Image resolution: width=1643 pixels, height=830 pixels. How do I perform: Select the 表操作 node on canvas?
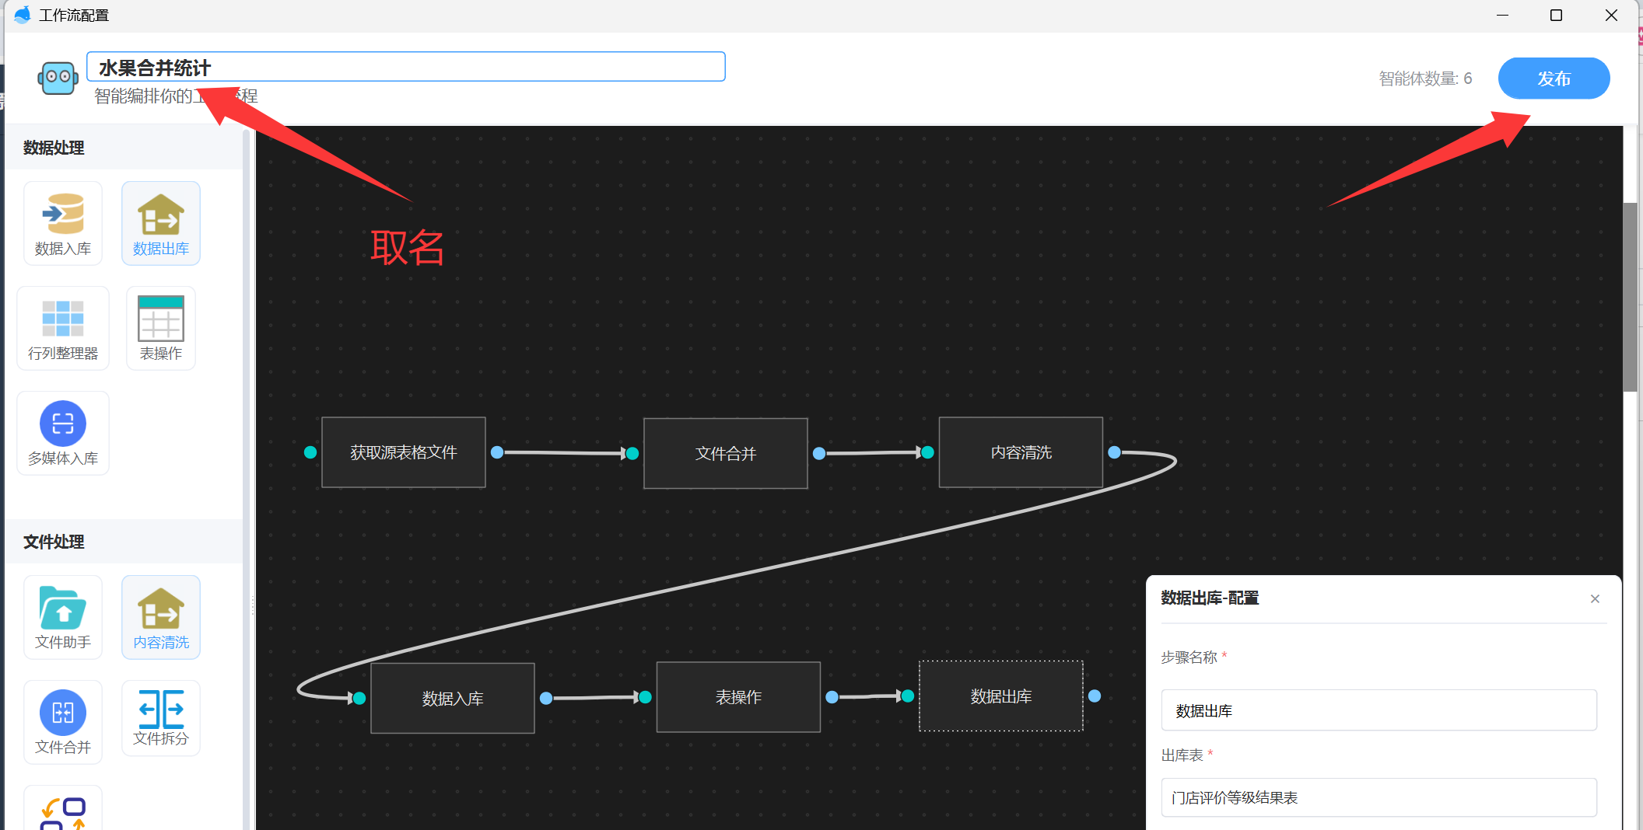click(x=738, y=697)
